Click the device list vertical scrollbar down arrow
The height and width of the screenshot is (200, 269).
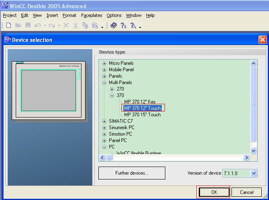pos(254,151)
